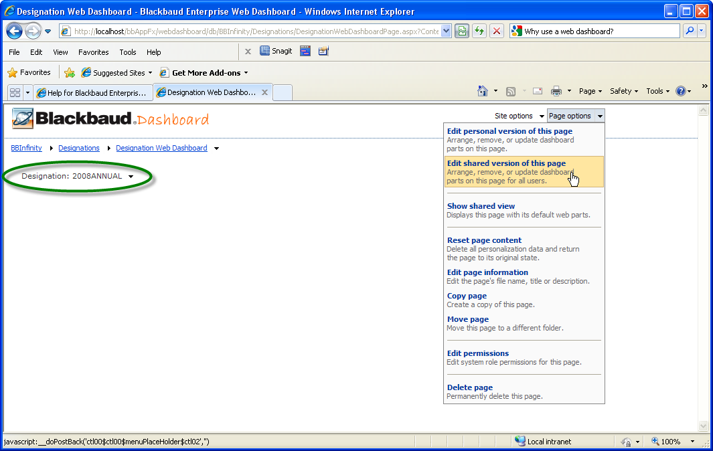Expand the address bar URL dropdown
Image resolution: width=713 pixels, height=451 pixels.
pos(446,31)
